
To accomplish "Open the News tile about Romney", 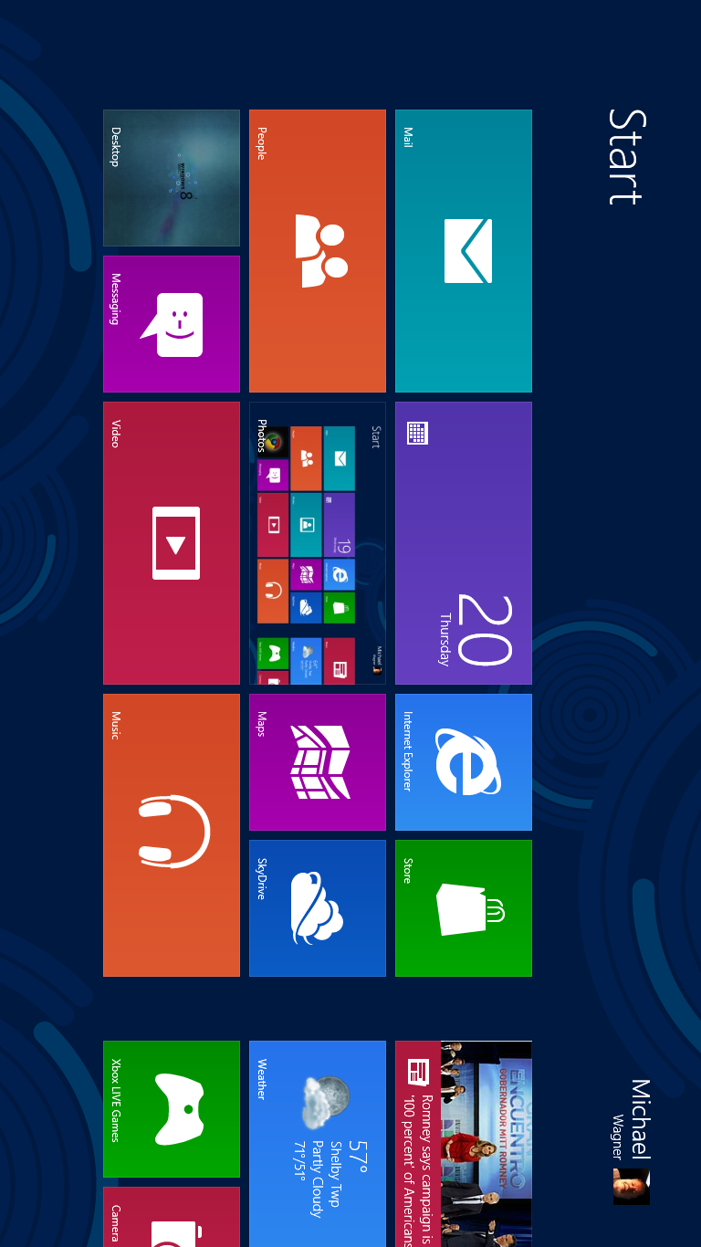I will [464, 1144].
